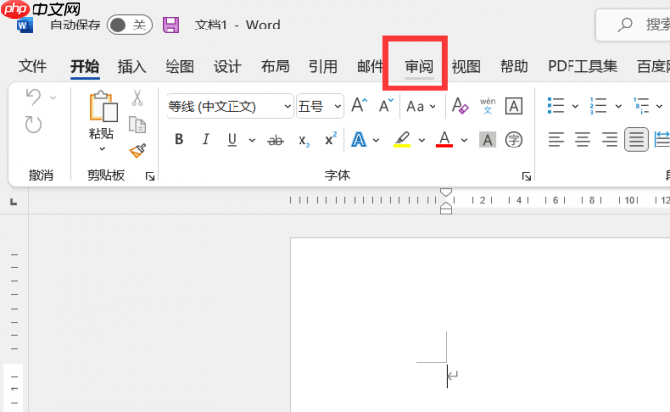This screenshot has width=670, height=412.
Task: Apply bullet list formatting
Action: tap(556, 106)
